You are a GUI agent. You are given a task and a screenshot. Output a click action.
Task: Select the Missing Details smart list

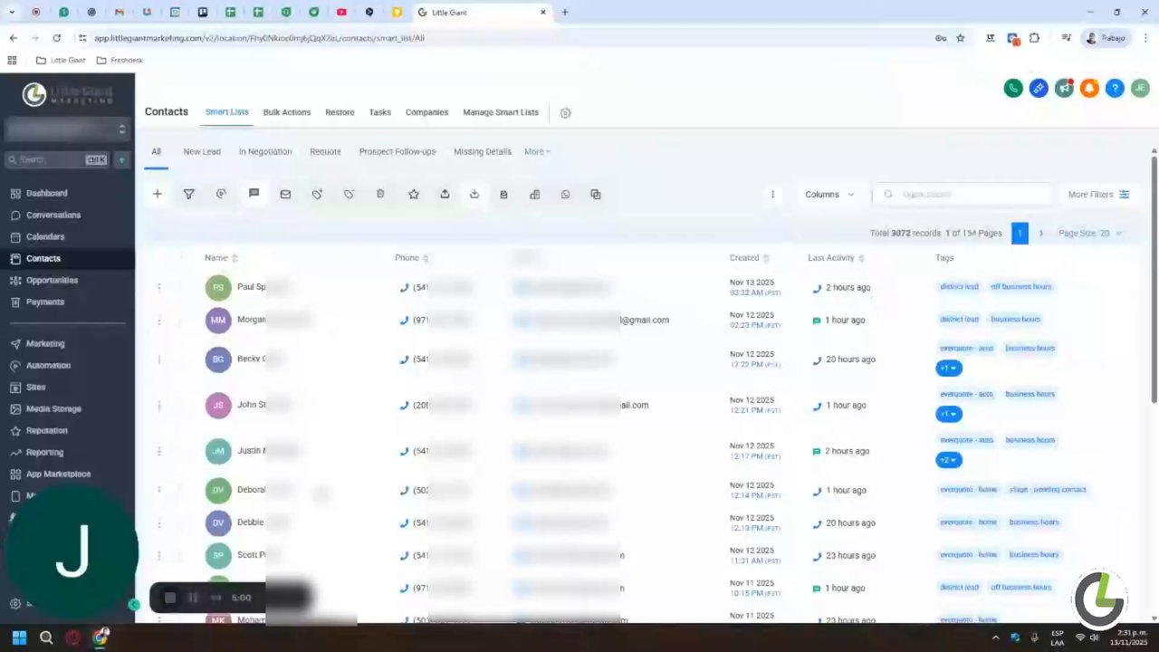[483, 151]
